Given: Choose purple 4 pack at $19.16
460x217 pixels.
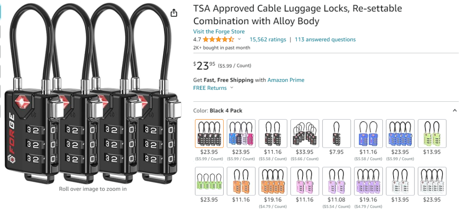Looking at the screenshot, I should click(368, 181).
